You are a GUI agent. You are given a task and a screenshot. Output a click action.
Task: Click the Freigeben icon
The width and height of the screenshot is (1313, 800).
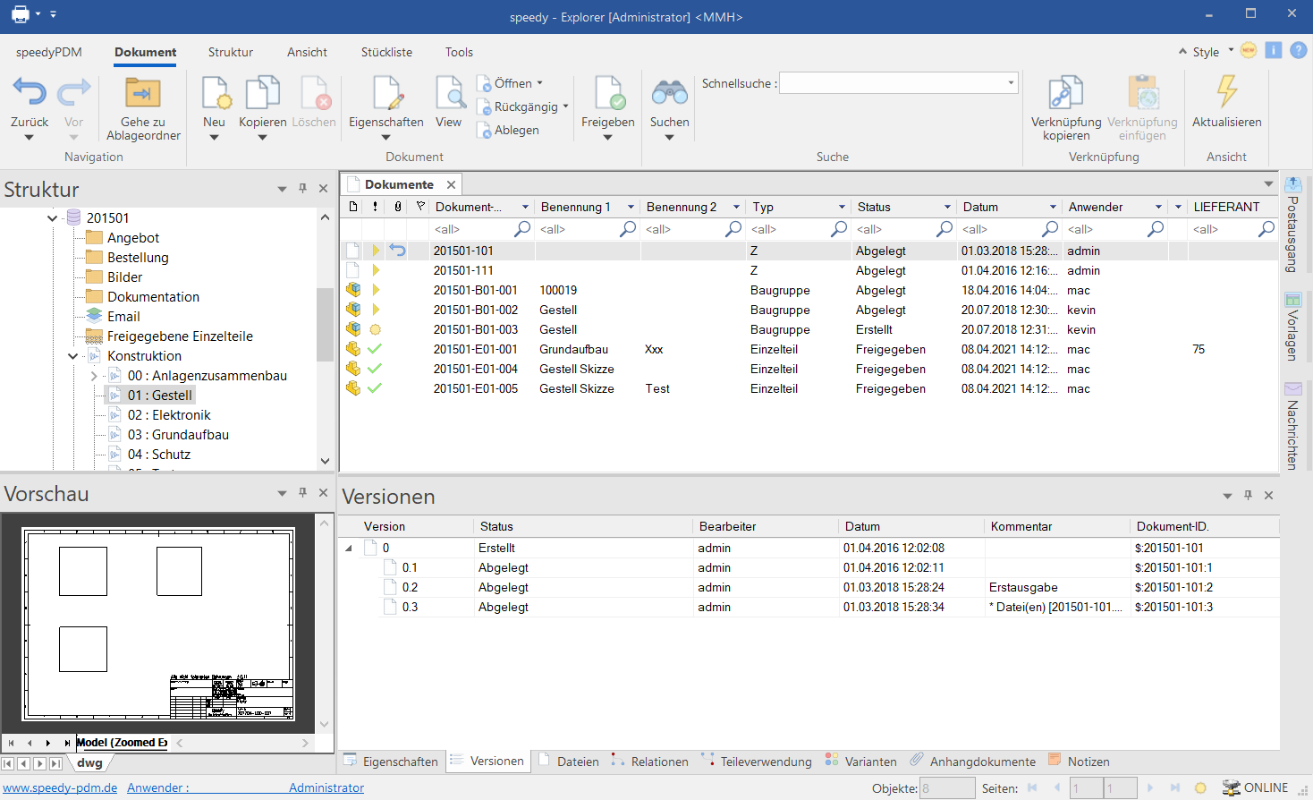(x=608, y=93)
